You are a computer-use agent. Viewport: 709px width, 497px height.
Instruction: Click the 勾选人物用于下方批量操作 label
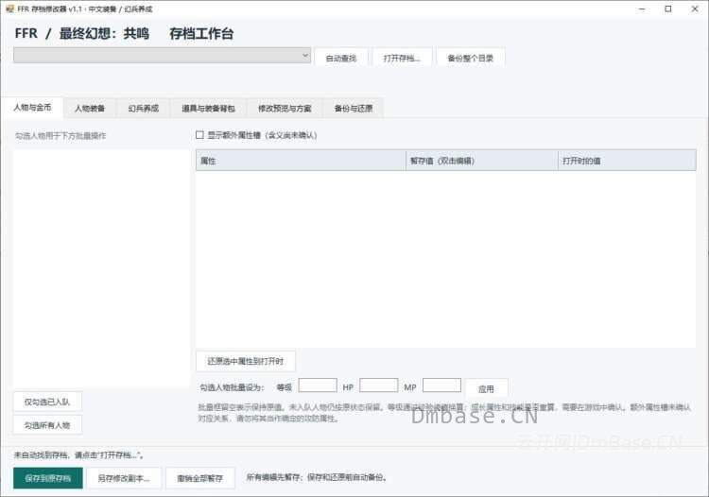coord(61,135)
